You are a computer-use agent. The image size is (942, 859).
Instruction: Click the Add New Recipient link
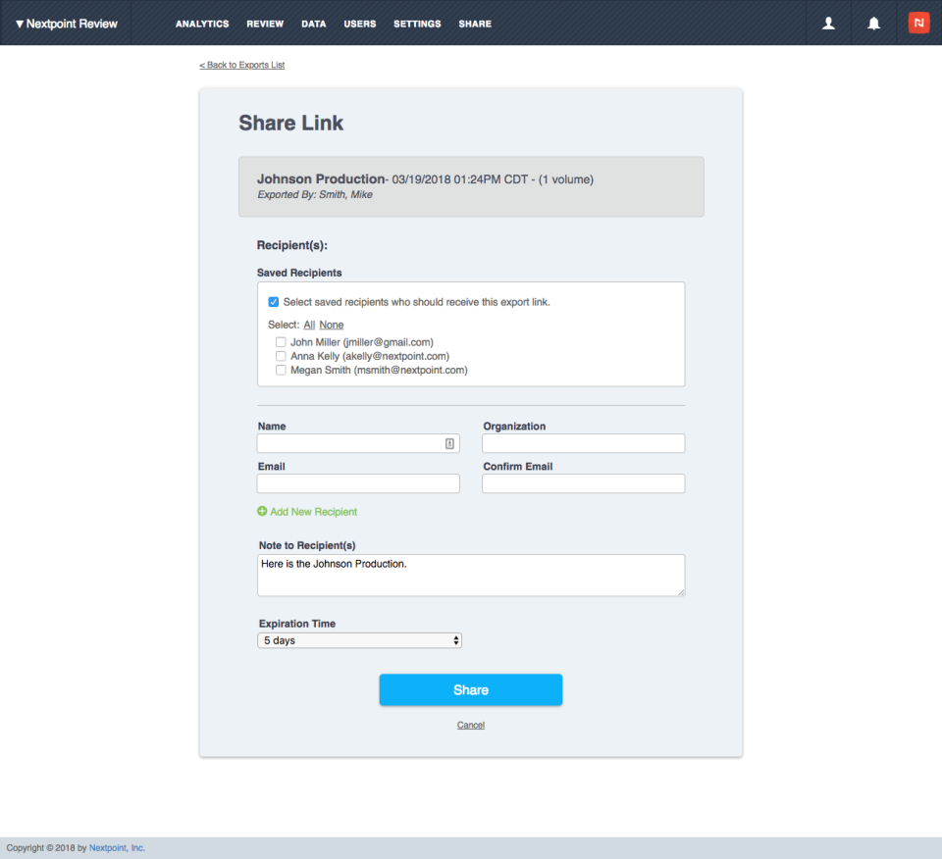point(314,512)
